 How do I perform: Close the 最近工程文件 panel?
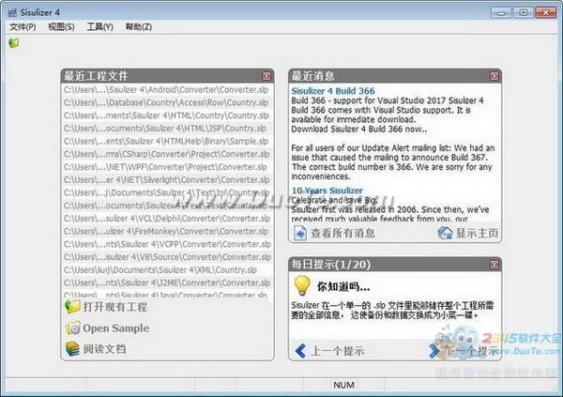pyautogui.click(x=266, y=76)
